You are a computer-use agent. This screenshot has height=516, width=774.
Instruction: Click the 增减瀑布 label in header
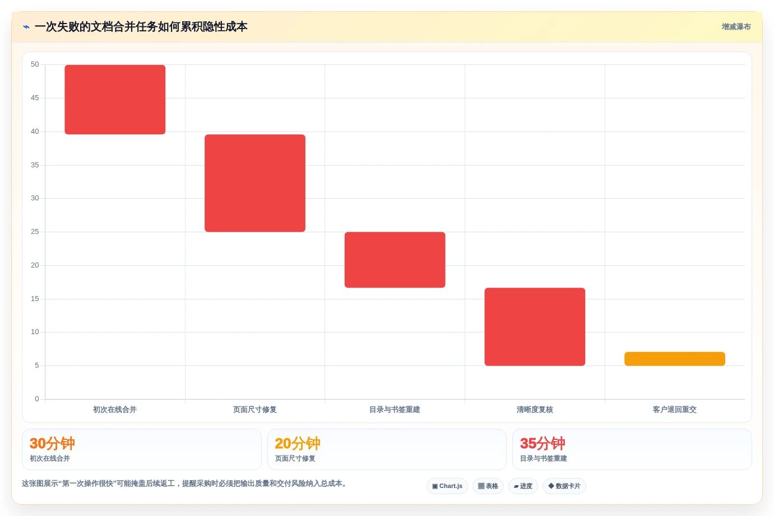(736, 27)
